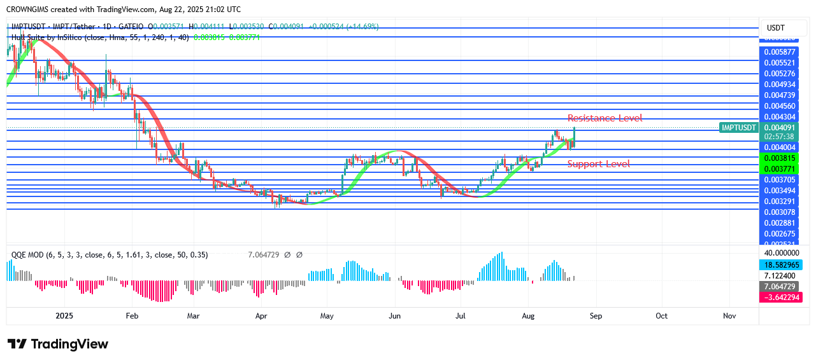The image size is (816, 363).
Task: Click the Resistance Level annotation
Action: [605, 118]
